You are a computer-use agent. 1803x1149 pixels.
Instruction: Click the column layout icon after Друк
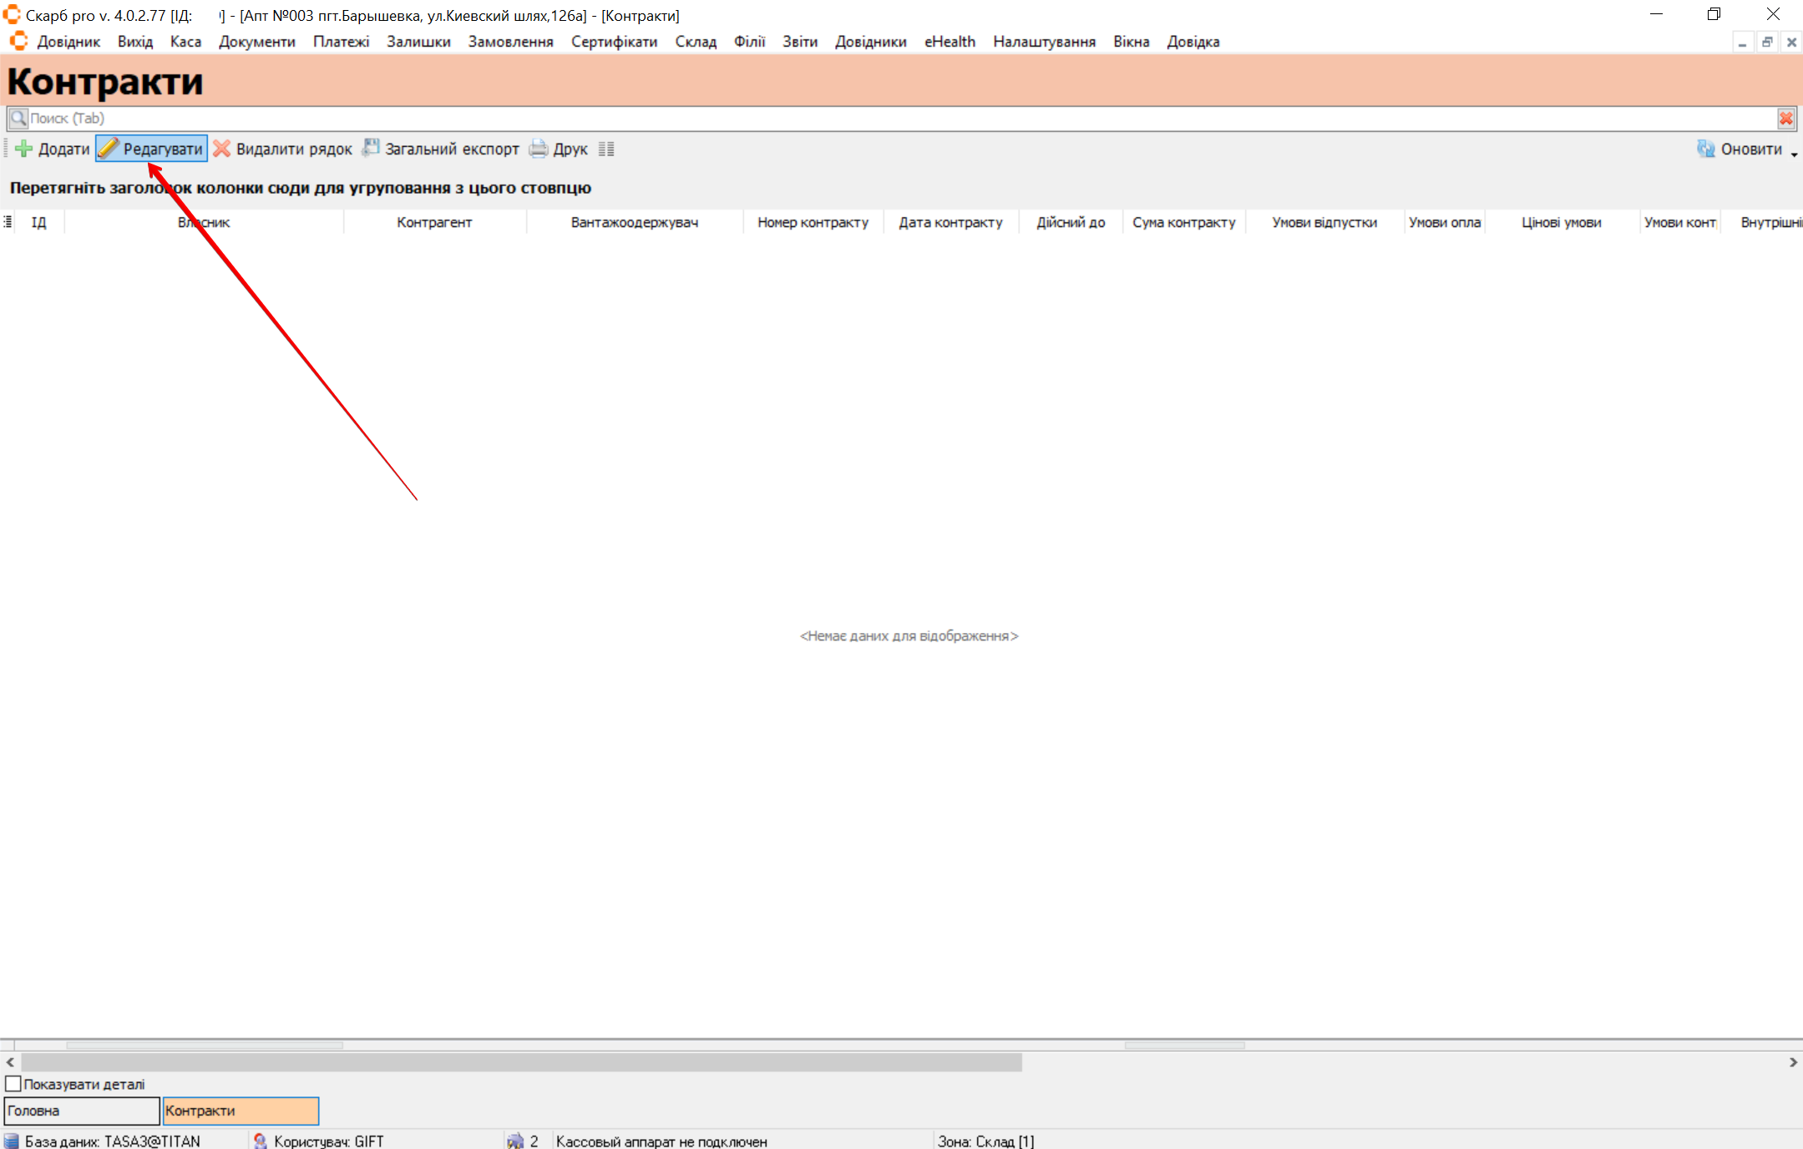(606, 149)
